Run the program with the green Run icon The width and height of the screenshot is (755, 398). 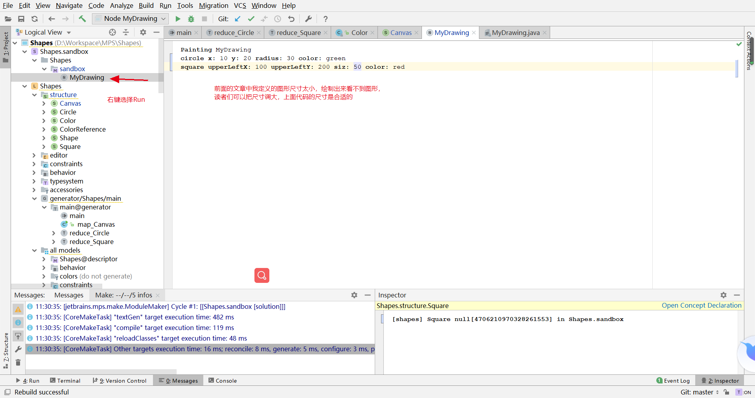coord(177,18)
